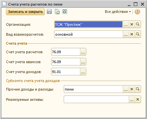Image resolution: width=147 pixels, height=119 pixels.
Task: Click the document icon in the title bar
Action: click(4, 4)
